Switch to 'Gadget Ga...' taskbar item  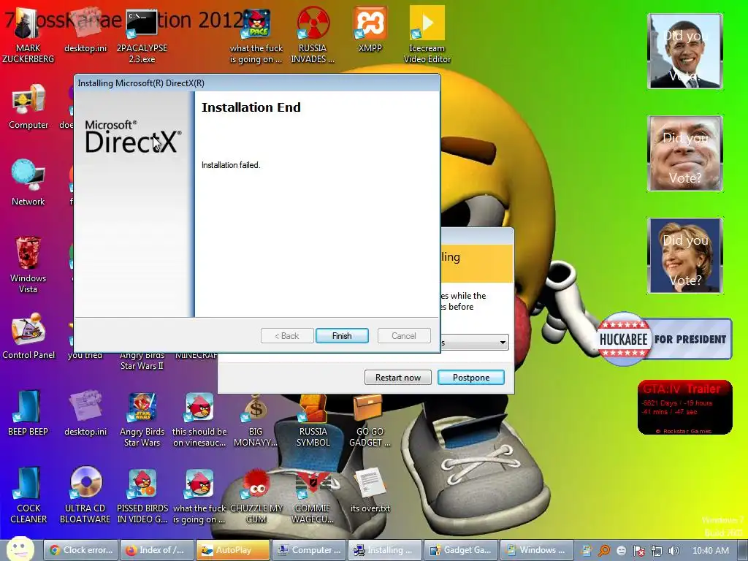(x=462, y=550)
